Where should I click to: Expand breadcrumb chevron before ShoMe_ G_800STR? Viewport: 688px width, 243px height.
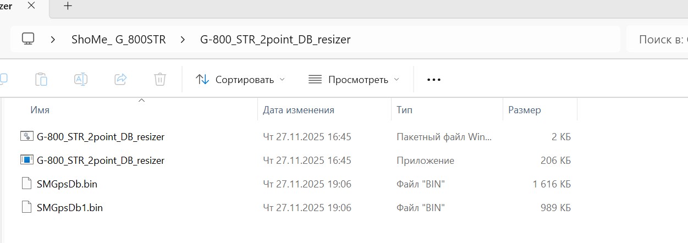(x=54, y=40)
